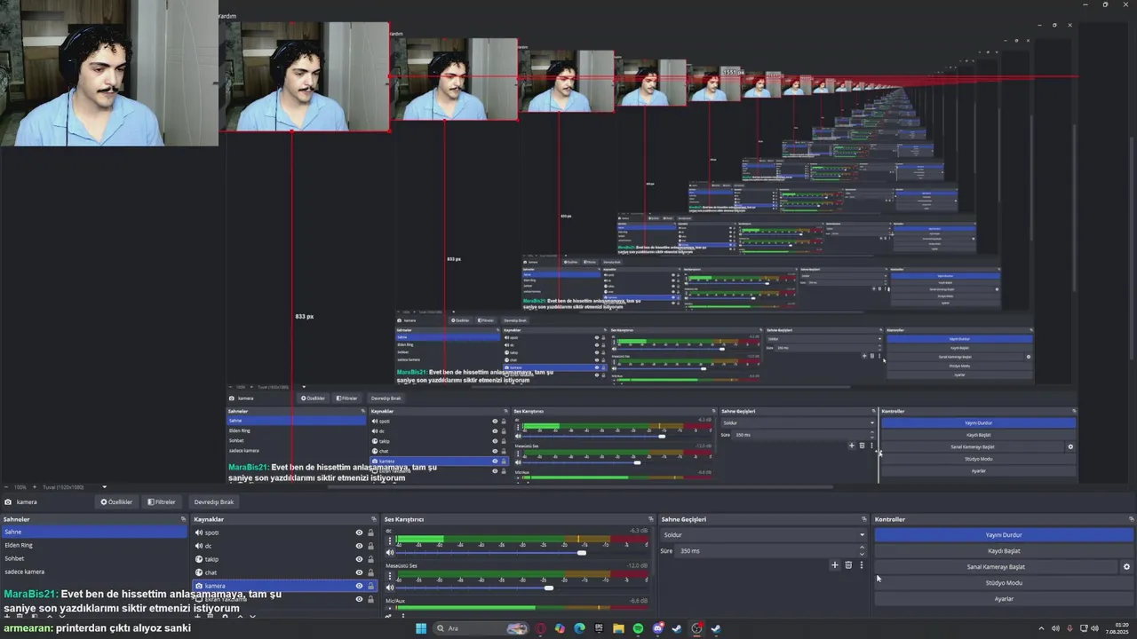
Task: Undock the Sahne Geçişleri panel
Action: pos(863,519)
